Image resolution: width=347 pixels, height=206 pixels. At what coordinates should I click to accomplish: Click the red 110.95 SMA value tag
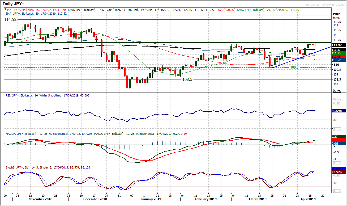[x=339, y=57]
